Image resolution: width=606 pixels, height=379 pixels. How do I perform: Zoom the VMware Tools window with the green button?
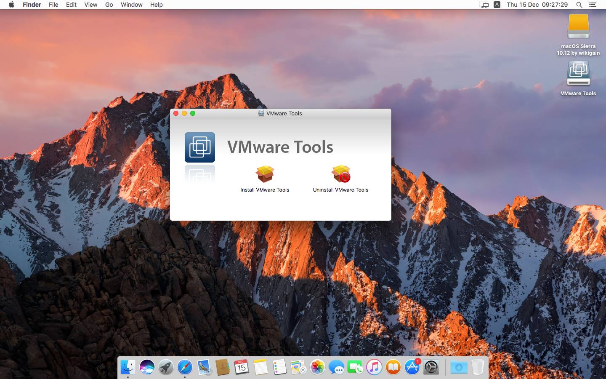click(x=193, y=113)
